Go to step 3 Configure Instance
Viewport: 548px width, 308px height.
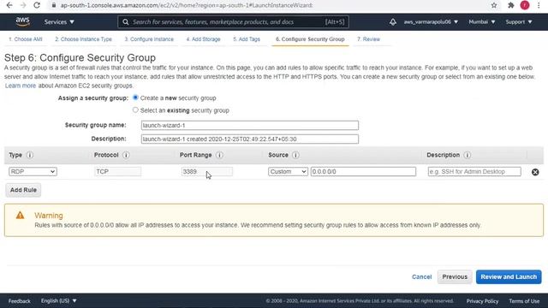click(149, 39)
